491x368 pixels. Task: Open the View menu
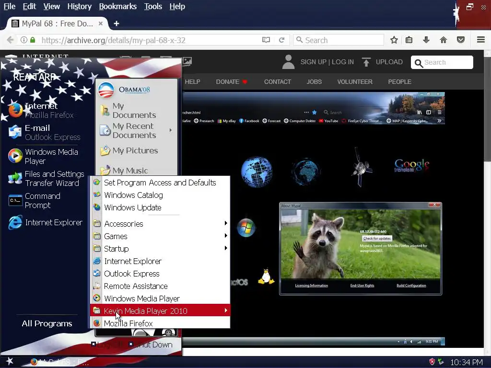[x=52, y=6]
